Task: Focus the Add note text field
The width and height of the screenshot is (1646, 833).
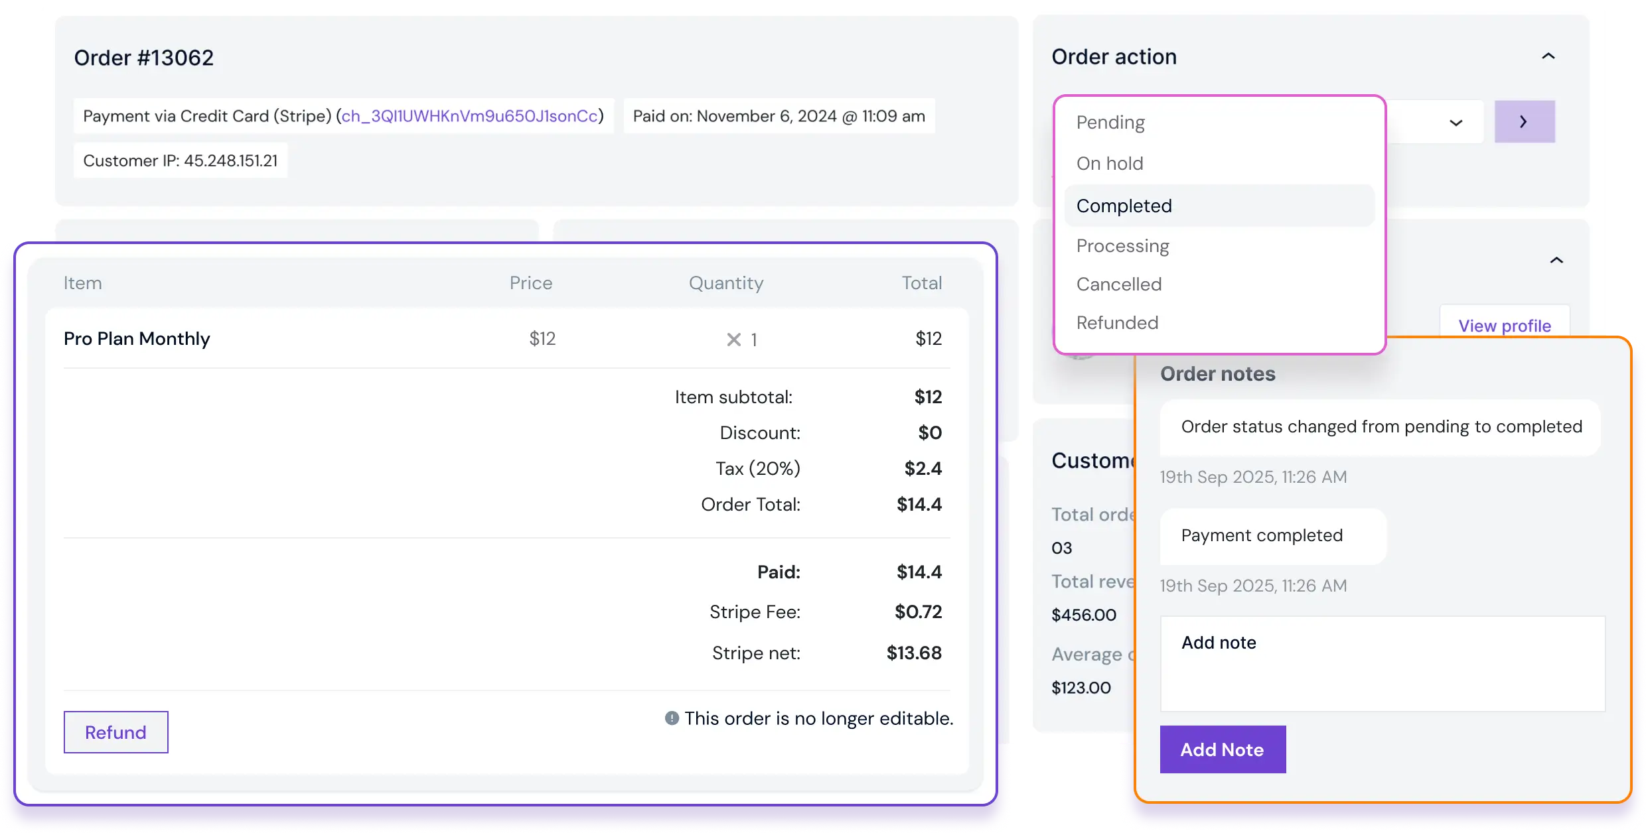Action: 1382,664
